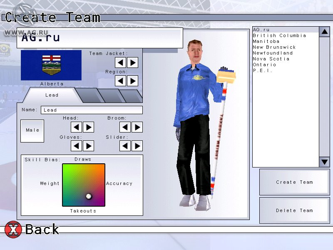Select British Columbia in the team list
333x250 pixels.
[x=286, y=35]
